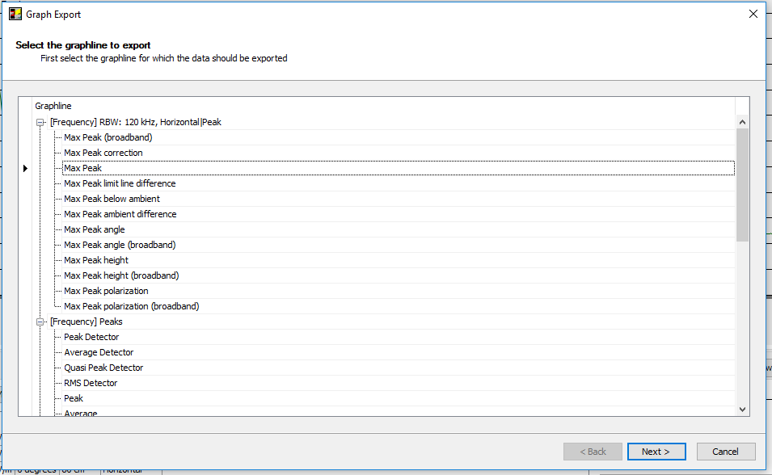
Task: Select Max Peak ambient difference row
Action: (x=120, y=214)
